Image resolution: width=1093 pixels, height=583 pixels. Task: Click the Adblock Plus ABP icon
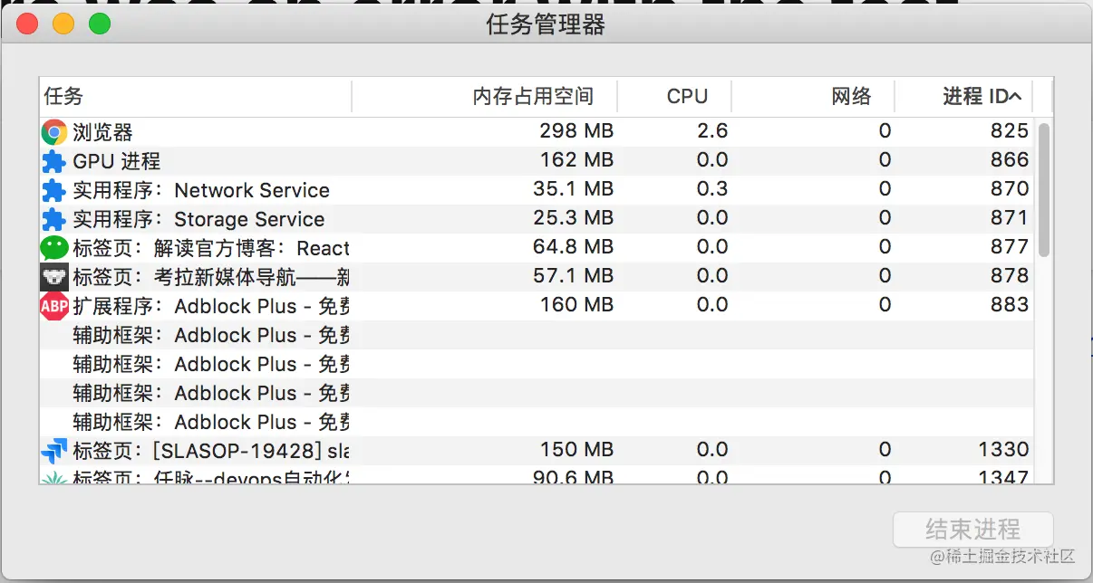54,306
